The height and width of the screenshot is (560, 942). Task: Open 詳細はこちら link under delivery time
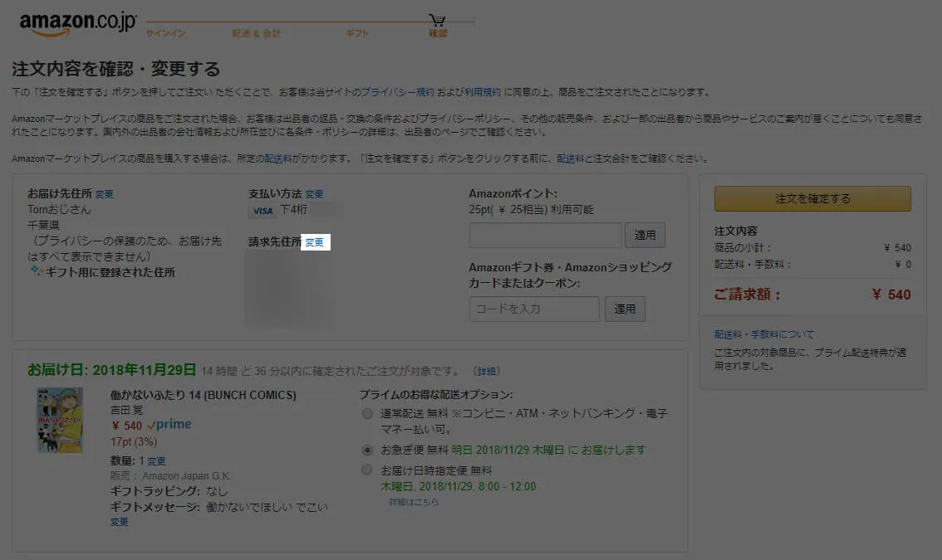click(x=414, y=502)
